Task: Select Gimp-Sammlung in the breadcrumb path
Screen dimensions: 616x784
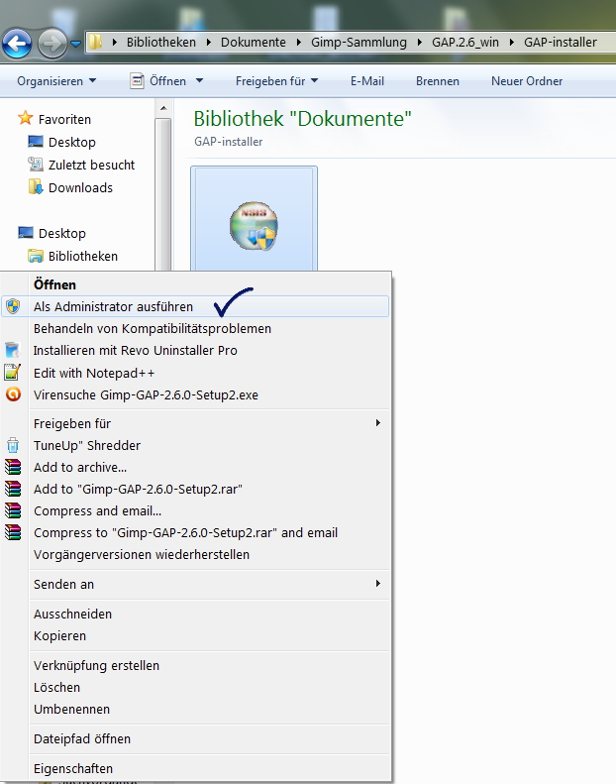Action: click(359, 43)
